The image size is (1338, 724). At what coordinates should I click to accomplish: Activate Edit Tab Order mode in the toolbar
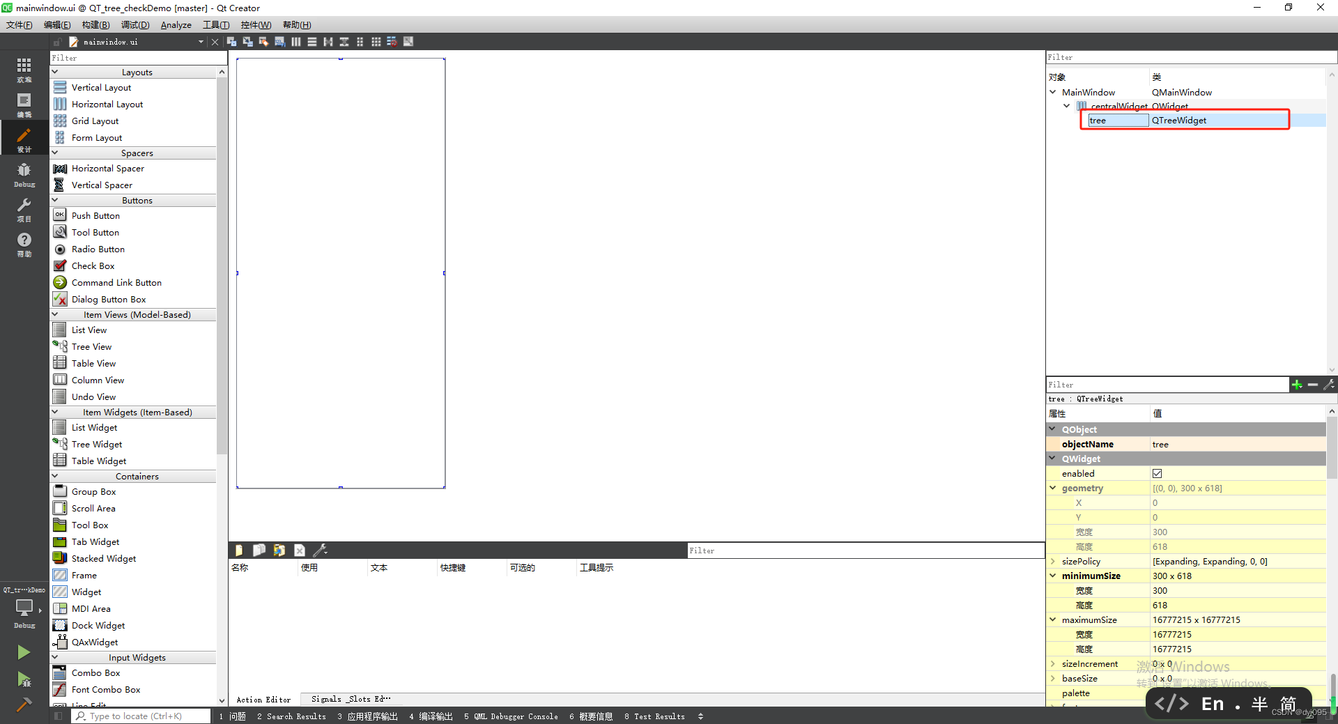(x=279, y=42)
